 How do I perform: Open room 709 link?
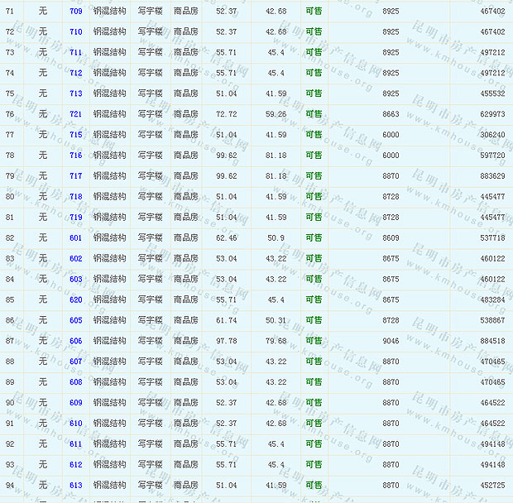(75, 11)
